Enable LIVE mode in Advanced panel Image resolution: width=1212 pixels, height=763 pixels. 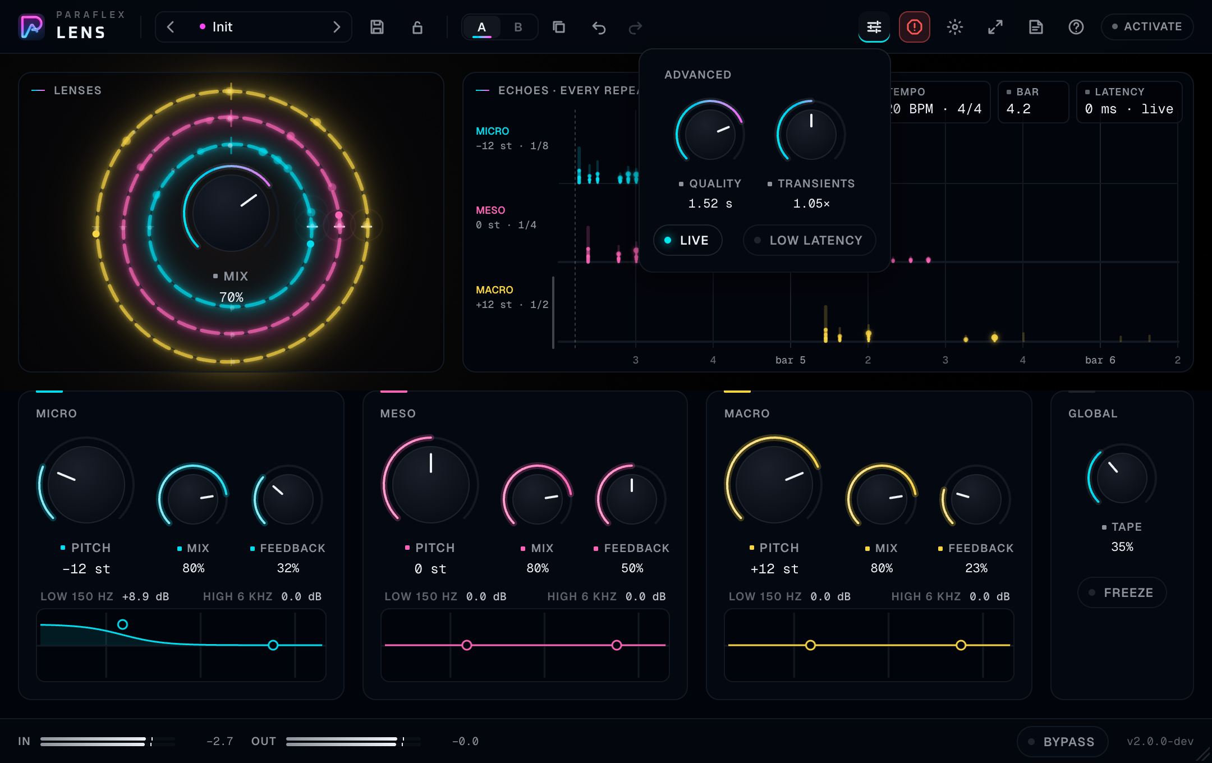(688, 240)
